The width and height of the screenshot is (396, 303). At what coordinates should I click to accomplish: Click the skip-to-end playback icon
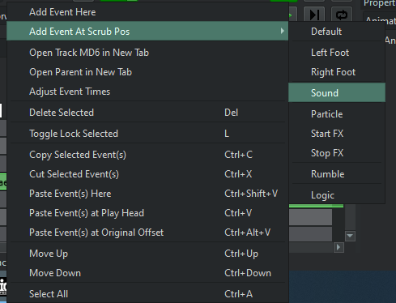point(314,15)
